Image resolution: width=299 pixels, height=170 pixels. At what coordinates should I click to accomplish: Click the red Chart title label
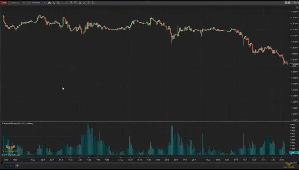(4, 3)
